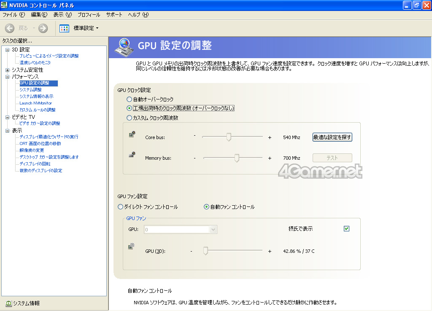Open CRT 画面の位置の移動 item
Screen dimensions: 432x311
tap(40, 144)
